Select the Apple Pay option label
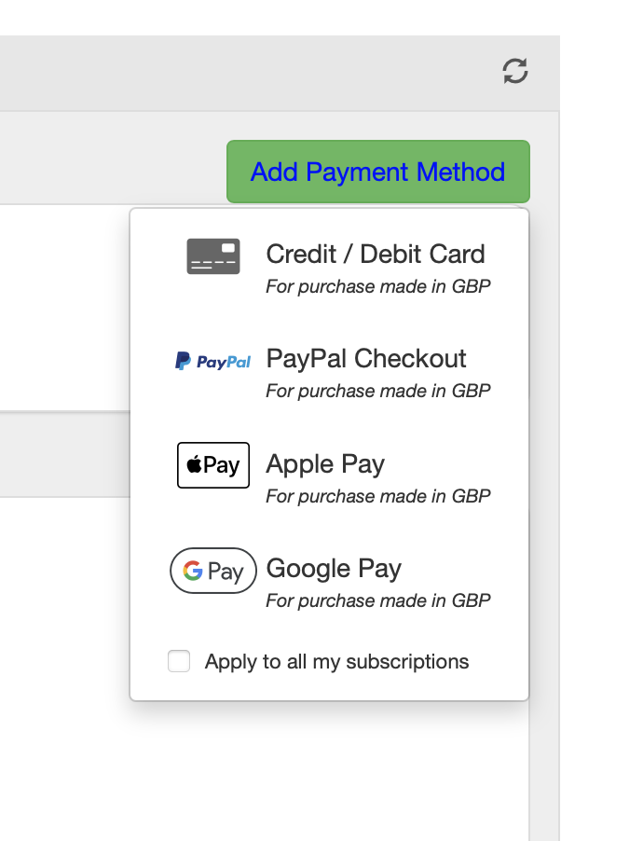This screenshot has height=841, width=643. [325, 464]
